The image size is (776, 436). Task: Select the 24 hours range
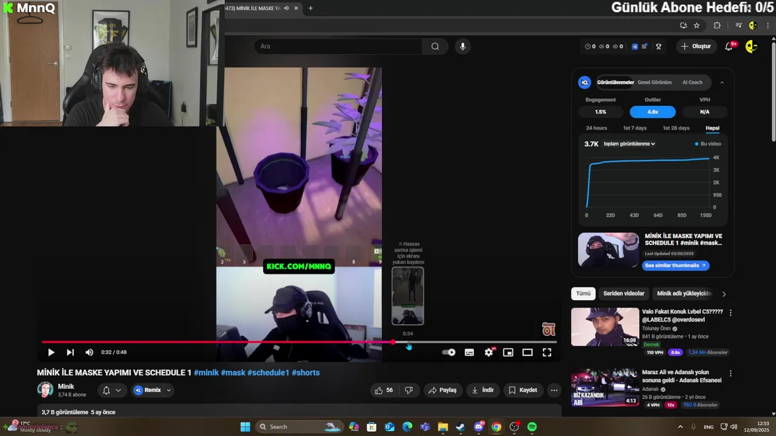point(596,128)
